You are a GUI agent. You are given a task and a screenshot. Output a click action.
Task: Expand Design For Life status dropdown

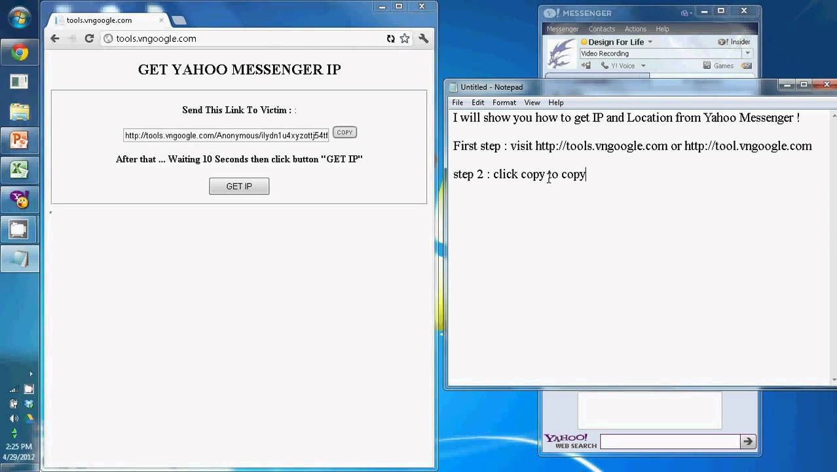(650, 42)
